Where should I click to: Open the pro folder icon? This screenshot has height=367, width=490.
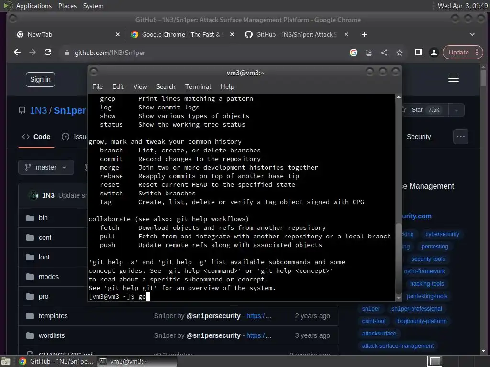click(30, 296)
